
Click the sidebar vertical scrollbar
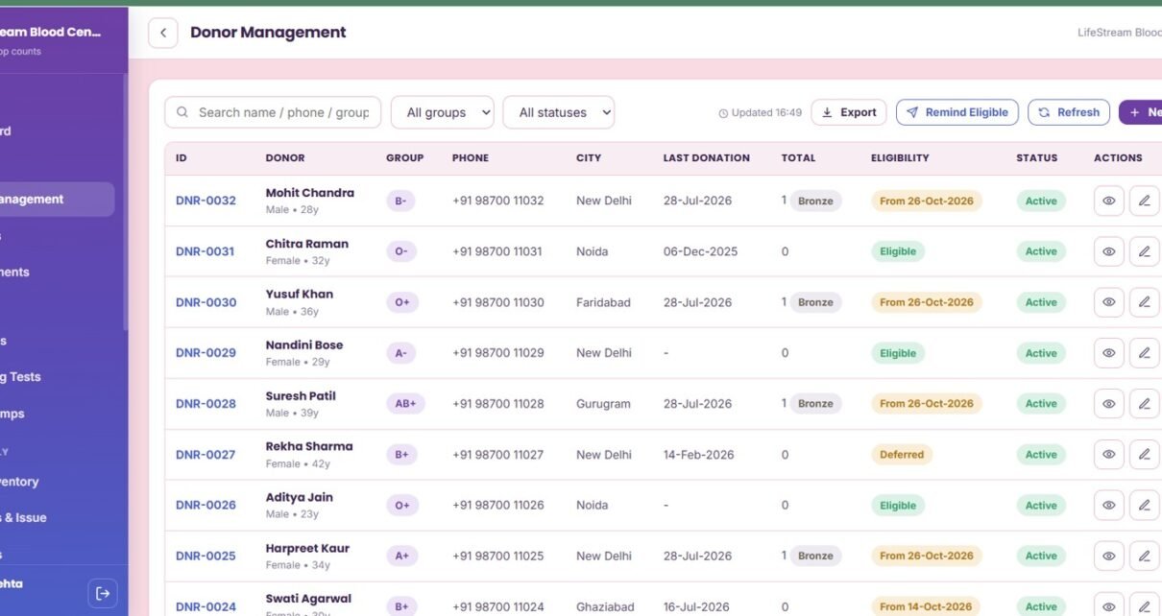click(x=125, y=201)
